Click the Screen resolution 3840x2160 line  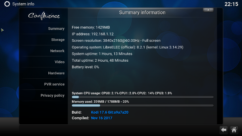coord(116,40)
